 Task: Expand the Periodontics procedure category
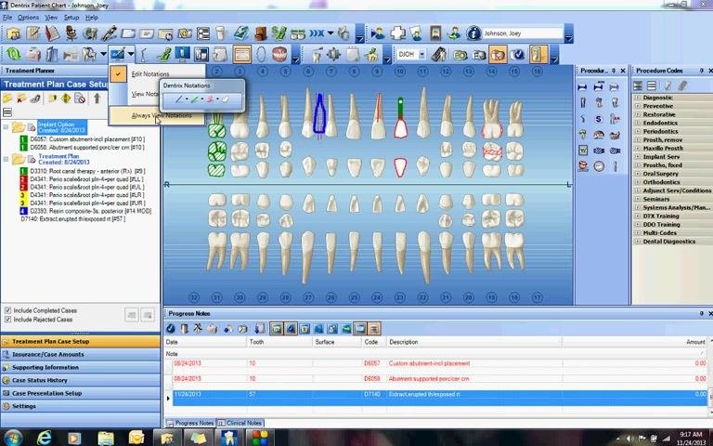637,131
